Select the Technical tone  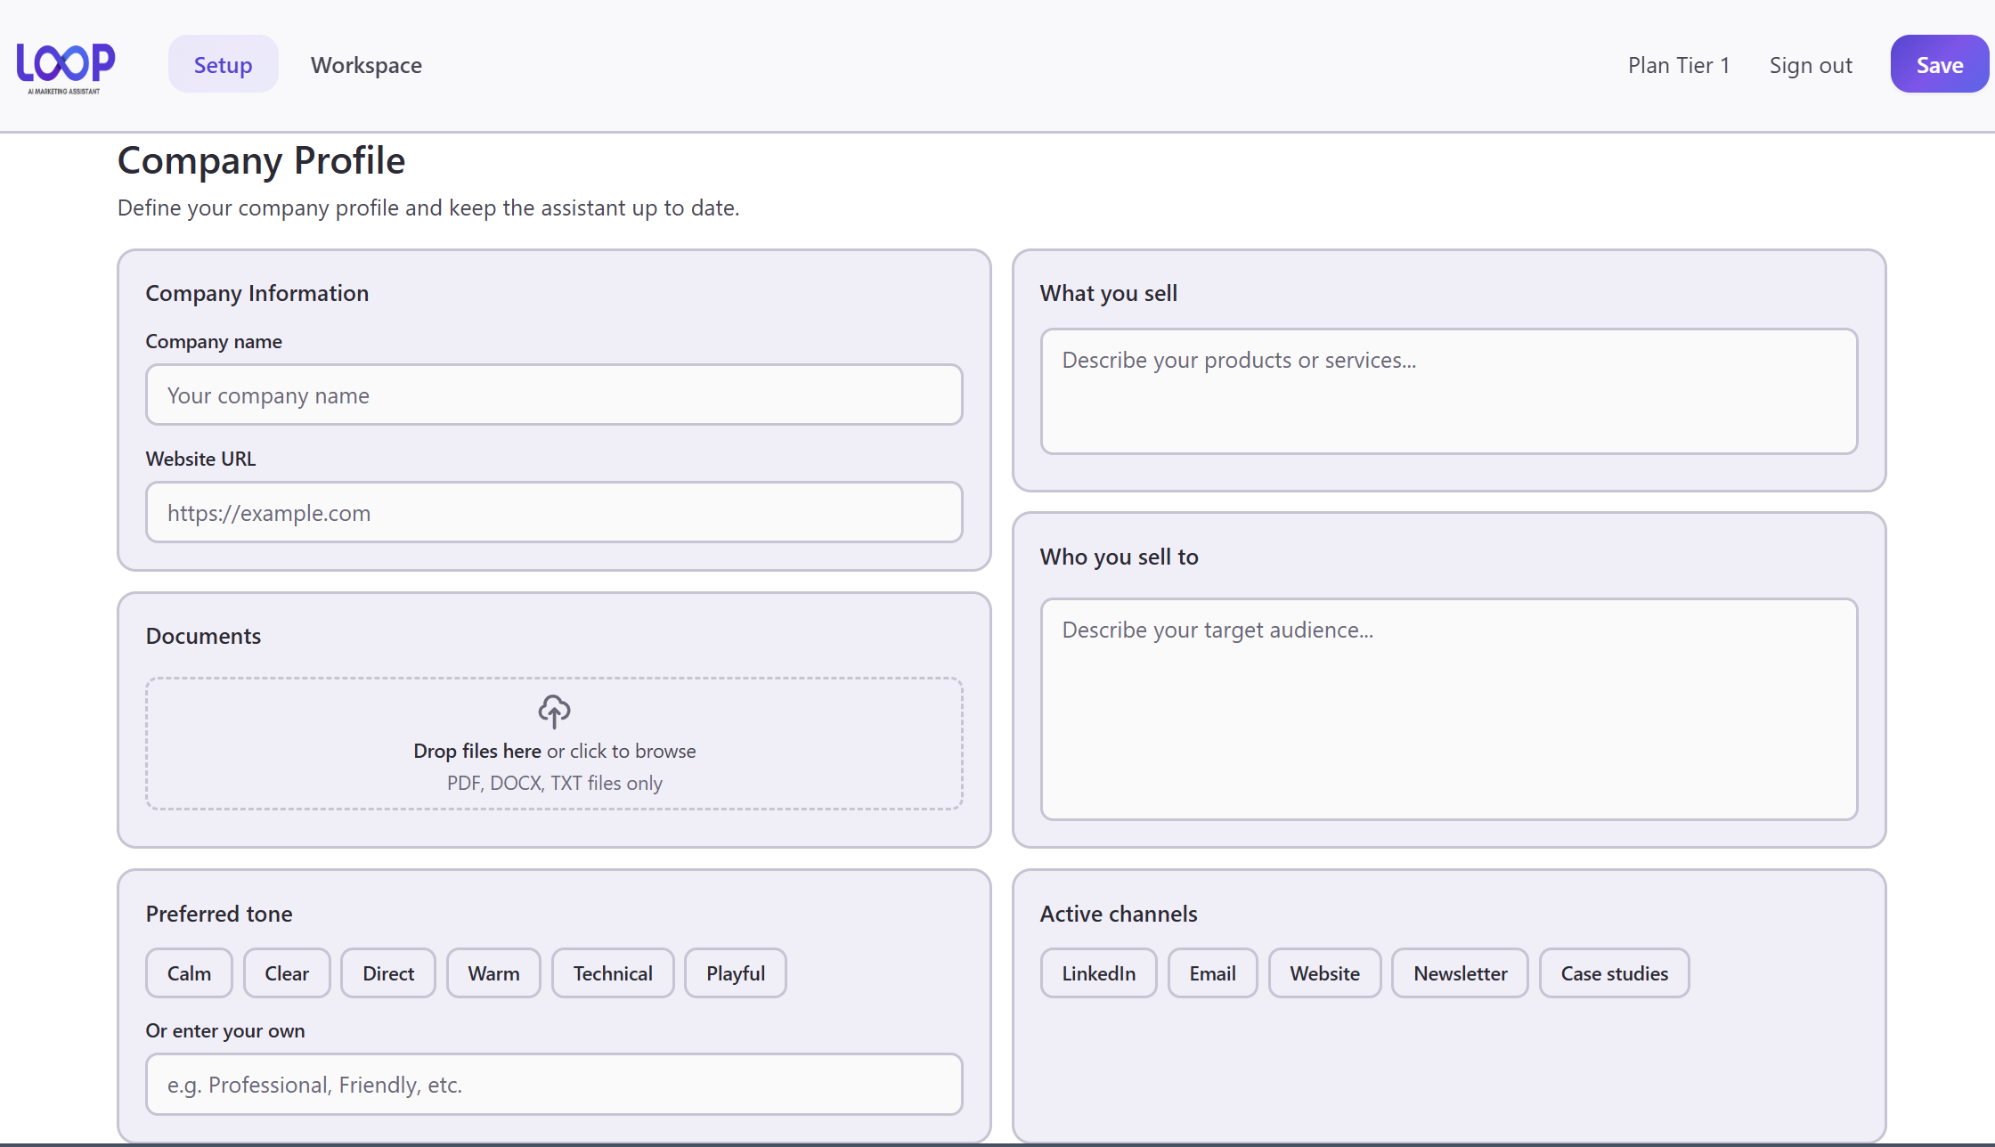point(612,972)
